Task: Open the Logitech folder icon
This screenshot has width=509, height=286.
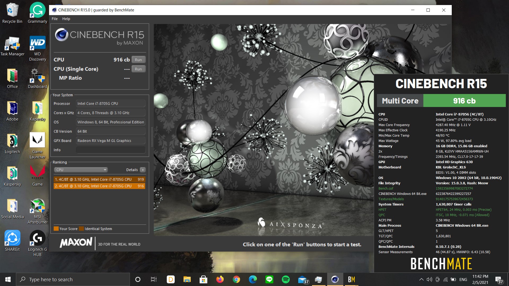Action: tap(12, 144)
